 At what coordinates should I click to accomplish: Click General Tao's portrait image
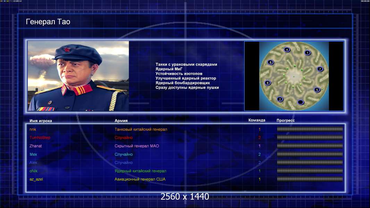tap(78, 76)
